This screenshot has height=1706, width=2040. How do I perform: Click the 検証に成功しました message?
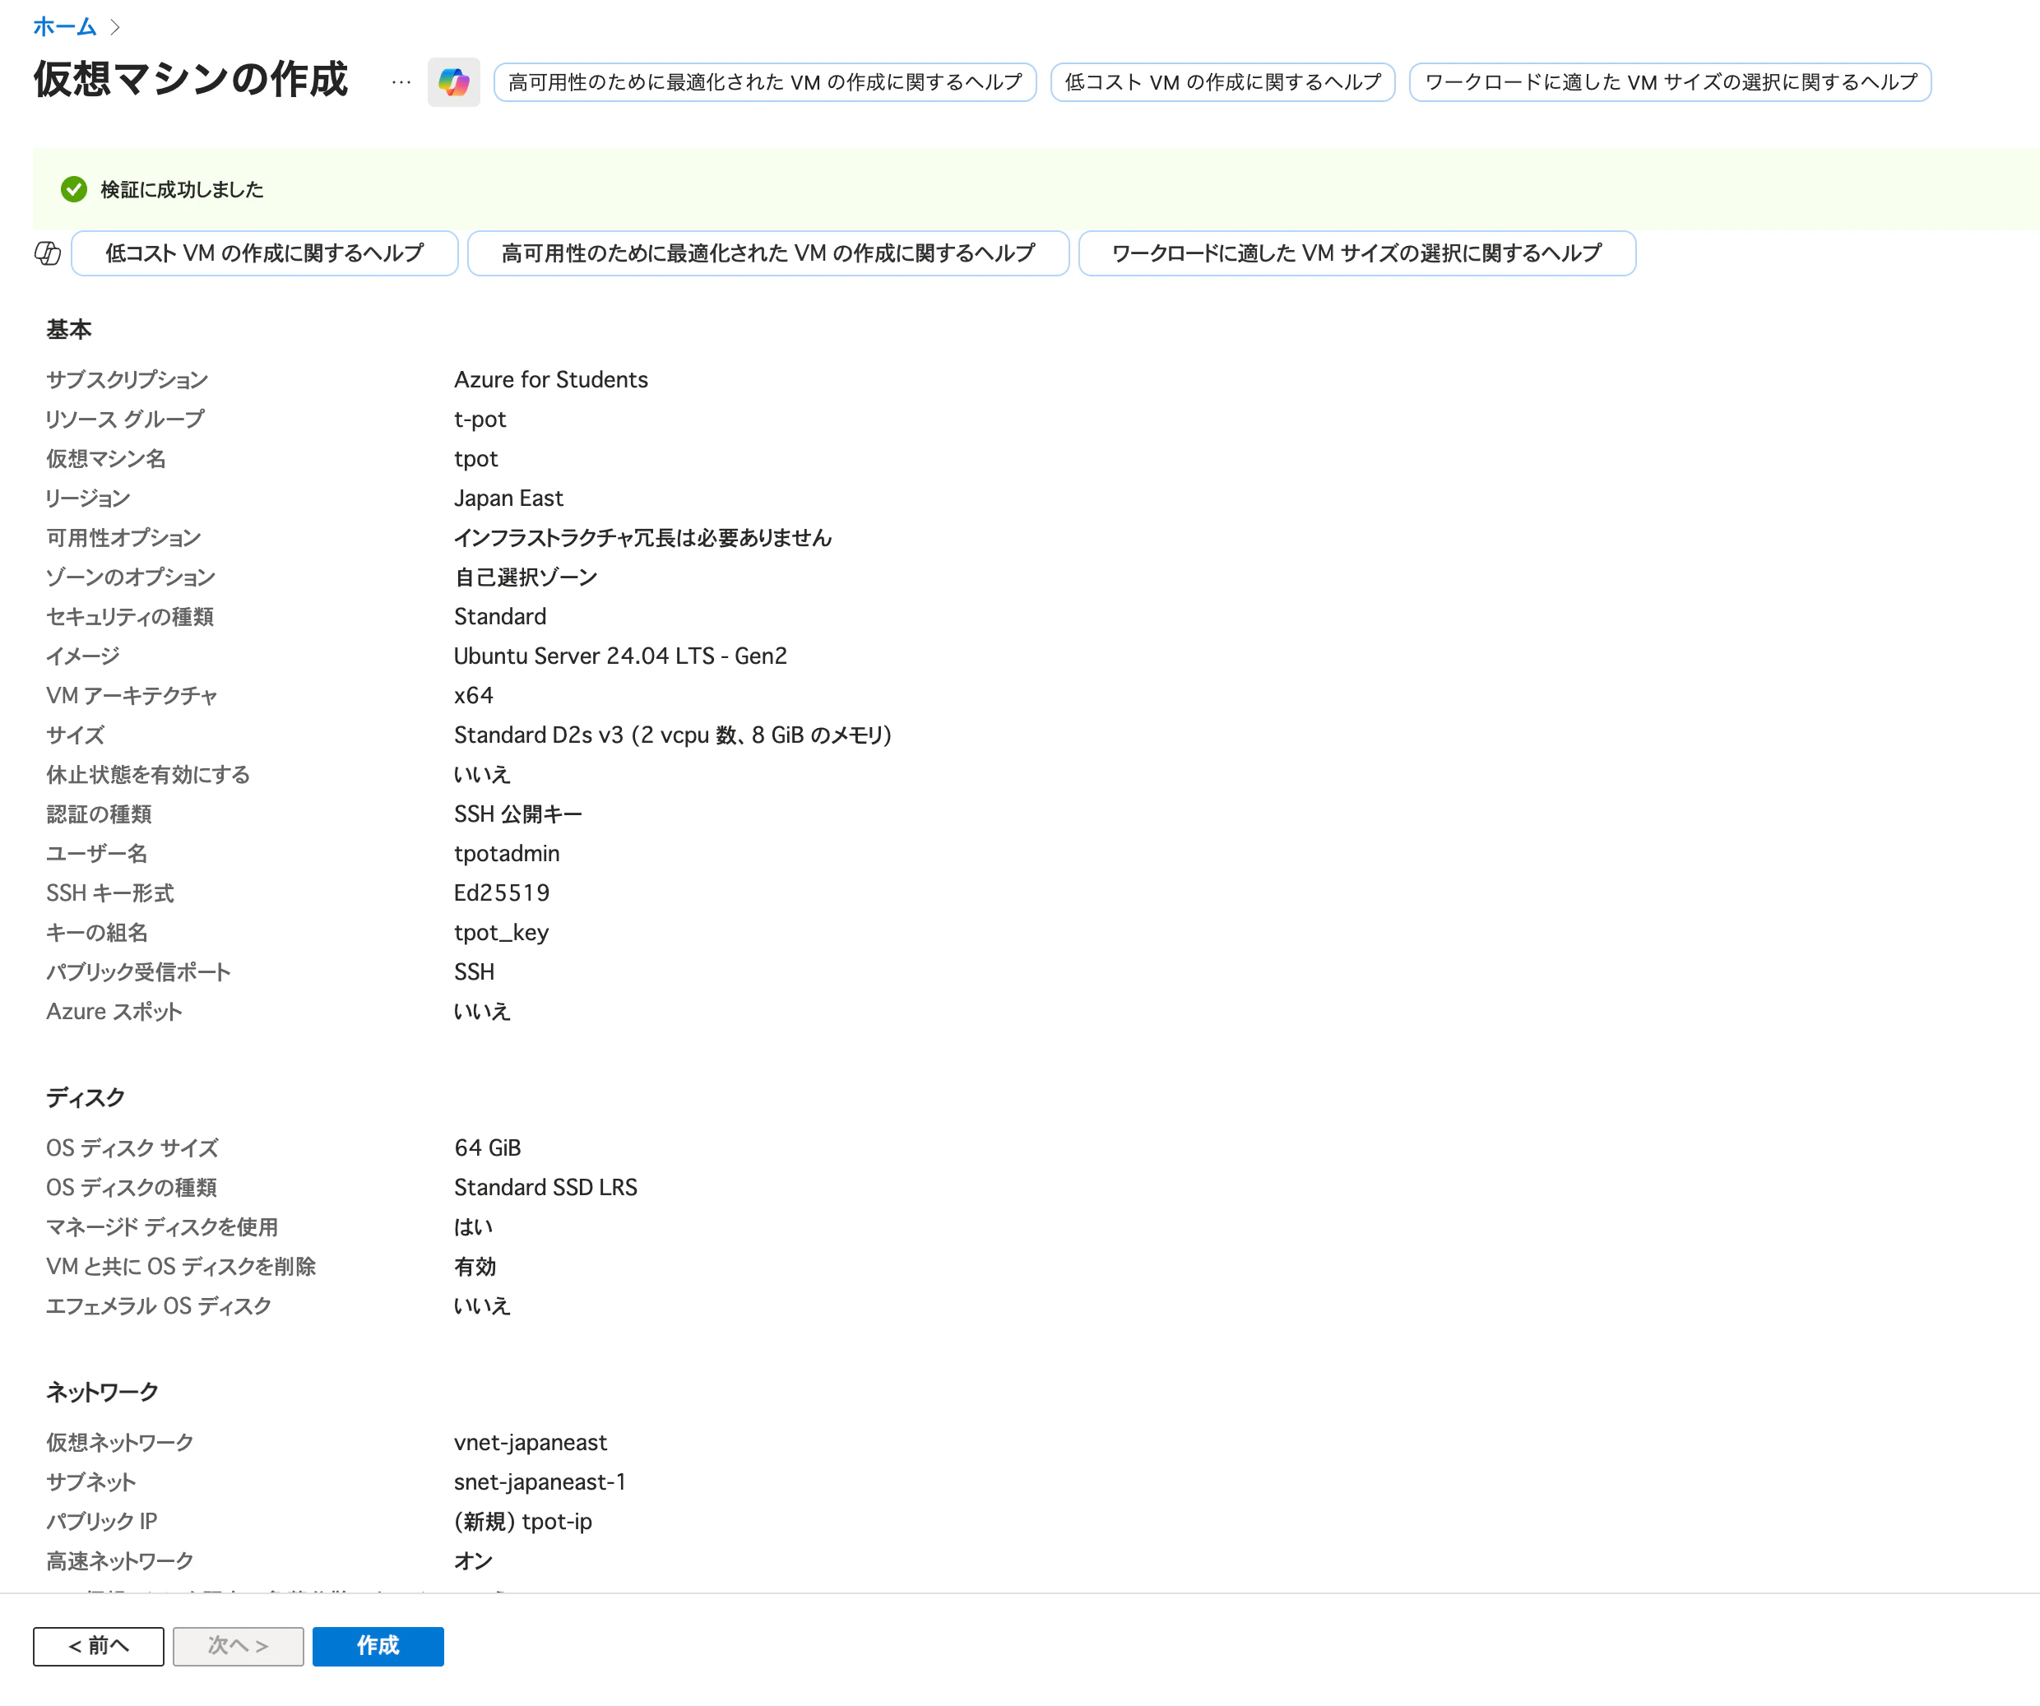[x=182, y=189]
